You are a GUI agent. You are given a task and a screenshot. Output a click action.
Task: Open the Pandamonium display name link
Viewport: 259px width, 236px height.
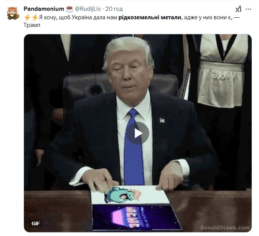tap(44, 9)
